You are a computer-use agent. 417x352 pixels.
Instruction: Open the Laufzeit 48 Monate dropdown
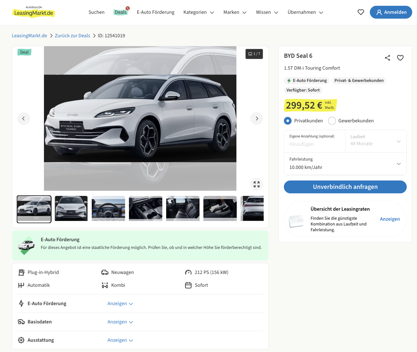[376, 141]
